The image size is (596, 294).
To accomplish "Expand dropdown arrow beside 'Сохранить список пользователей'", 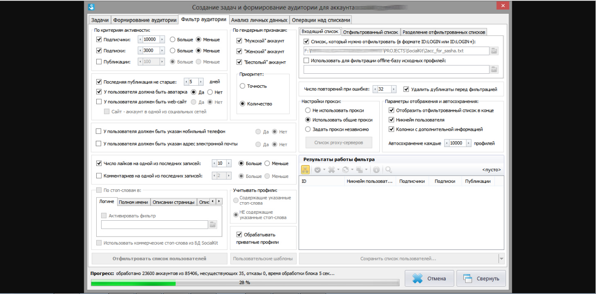I will coord(501,259).
